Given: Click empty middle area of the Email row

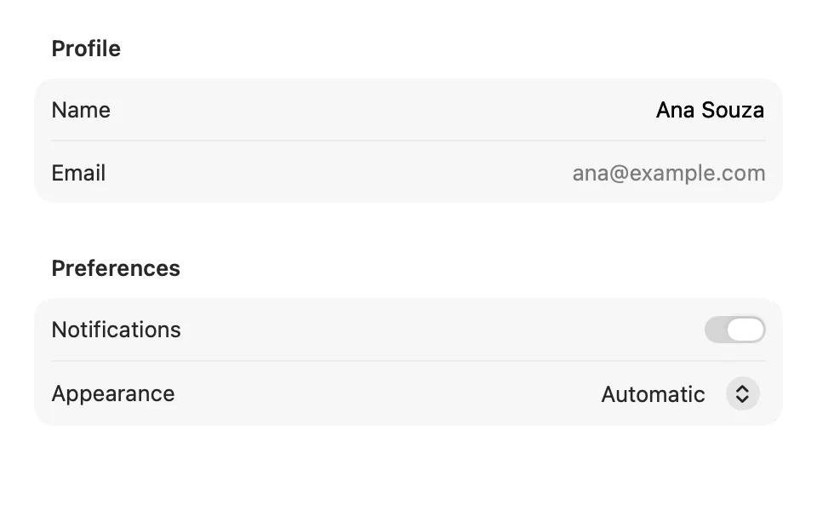Looking at the screenshot, I should pos(339,173).
